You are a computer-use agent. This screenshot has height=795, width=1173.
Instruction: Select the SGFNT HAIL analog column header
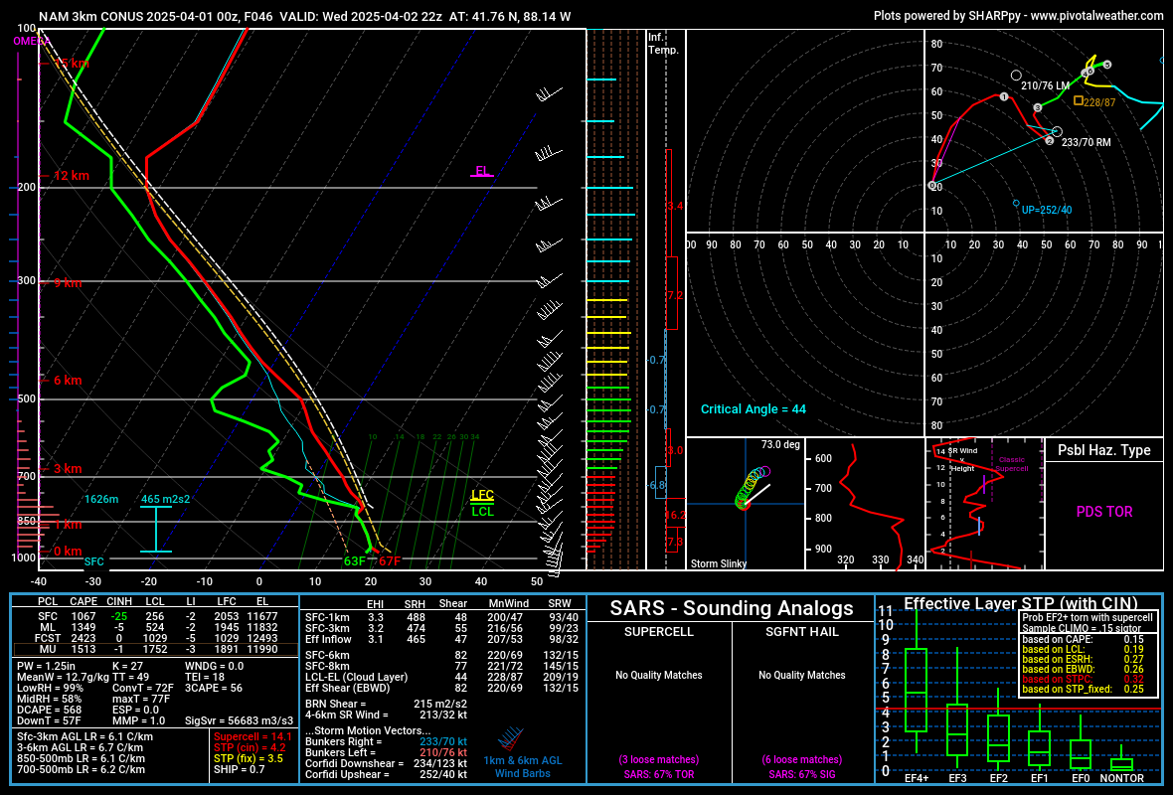coord(802,632)
